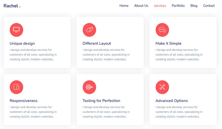Click the chat bubbles icon above Make it Simple

(162, 30)
